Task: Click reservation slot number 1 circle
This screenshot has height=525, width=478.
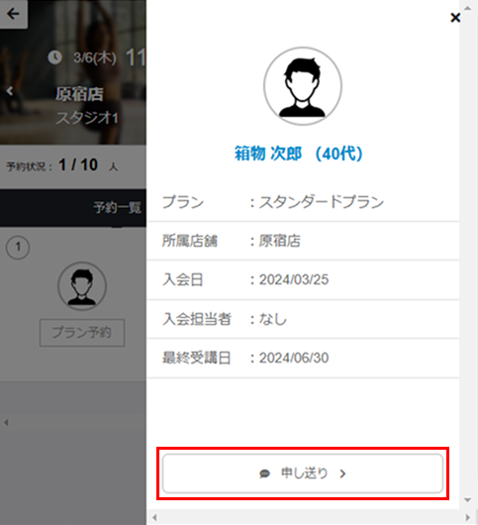Action: (x=18, y=247)
